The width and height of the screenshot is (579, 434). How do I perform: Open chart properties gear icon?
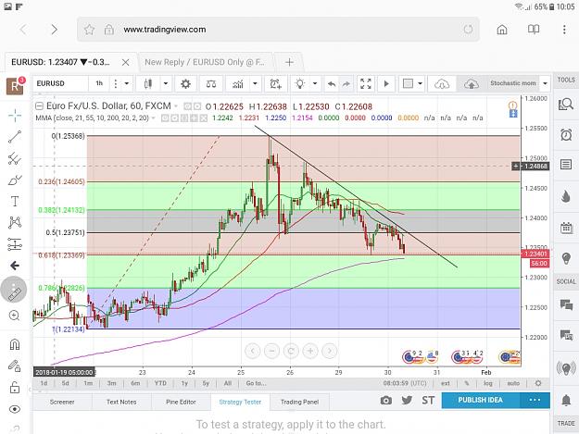pos(185,84)
